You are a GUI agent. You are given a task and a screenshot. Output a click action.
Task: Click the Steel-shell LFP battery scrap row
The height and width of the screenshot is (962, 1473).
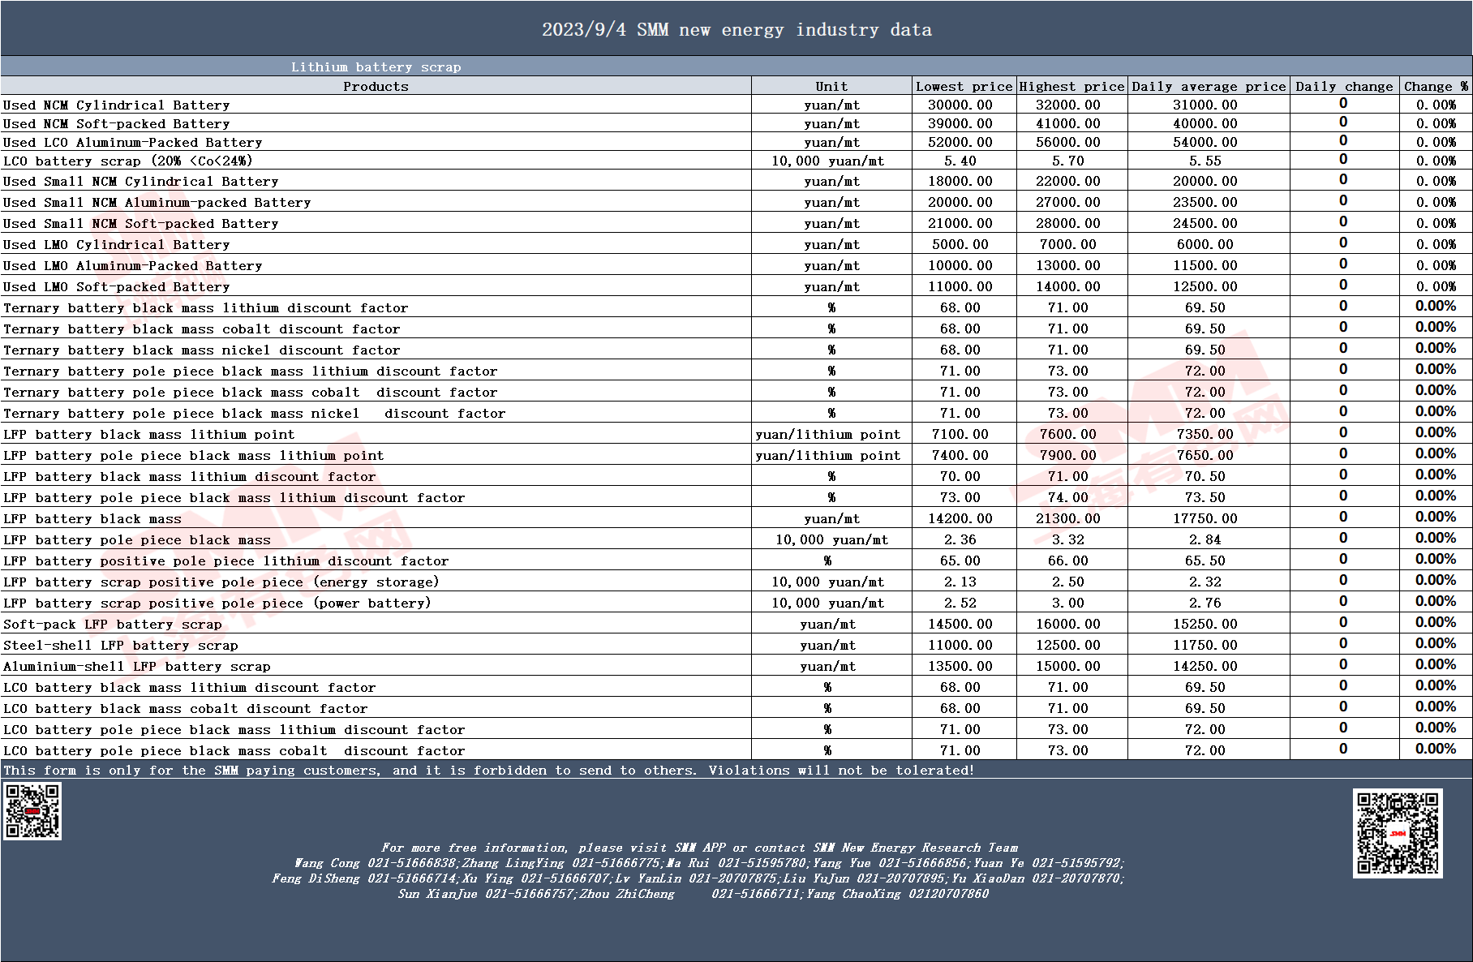click(x=736, y=645)
